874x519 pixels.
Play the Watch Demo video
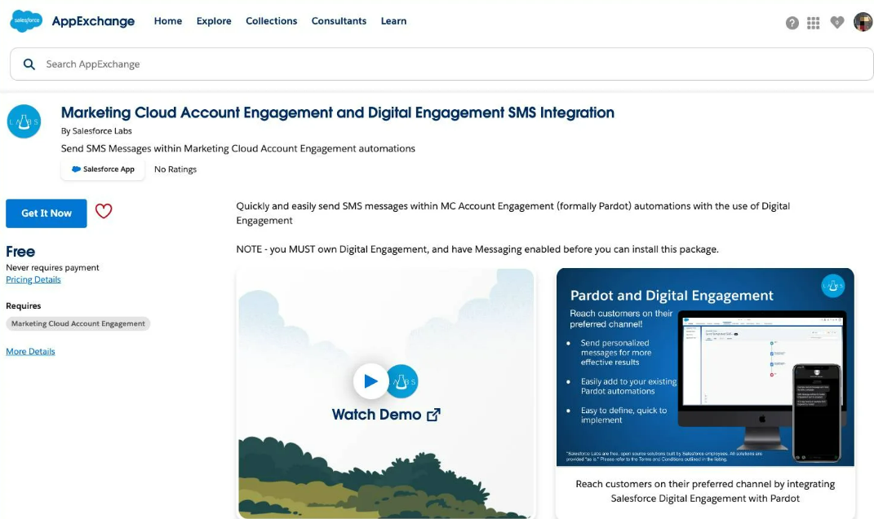[370, 381]
